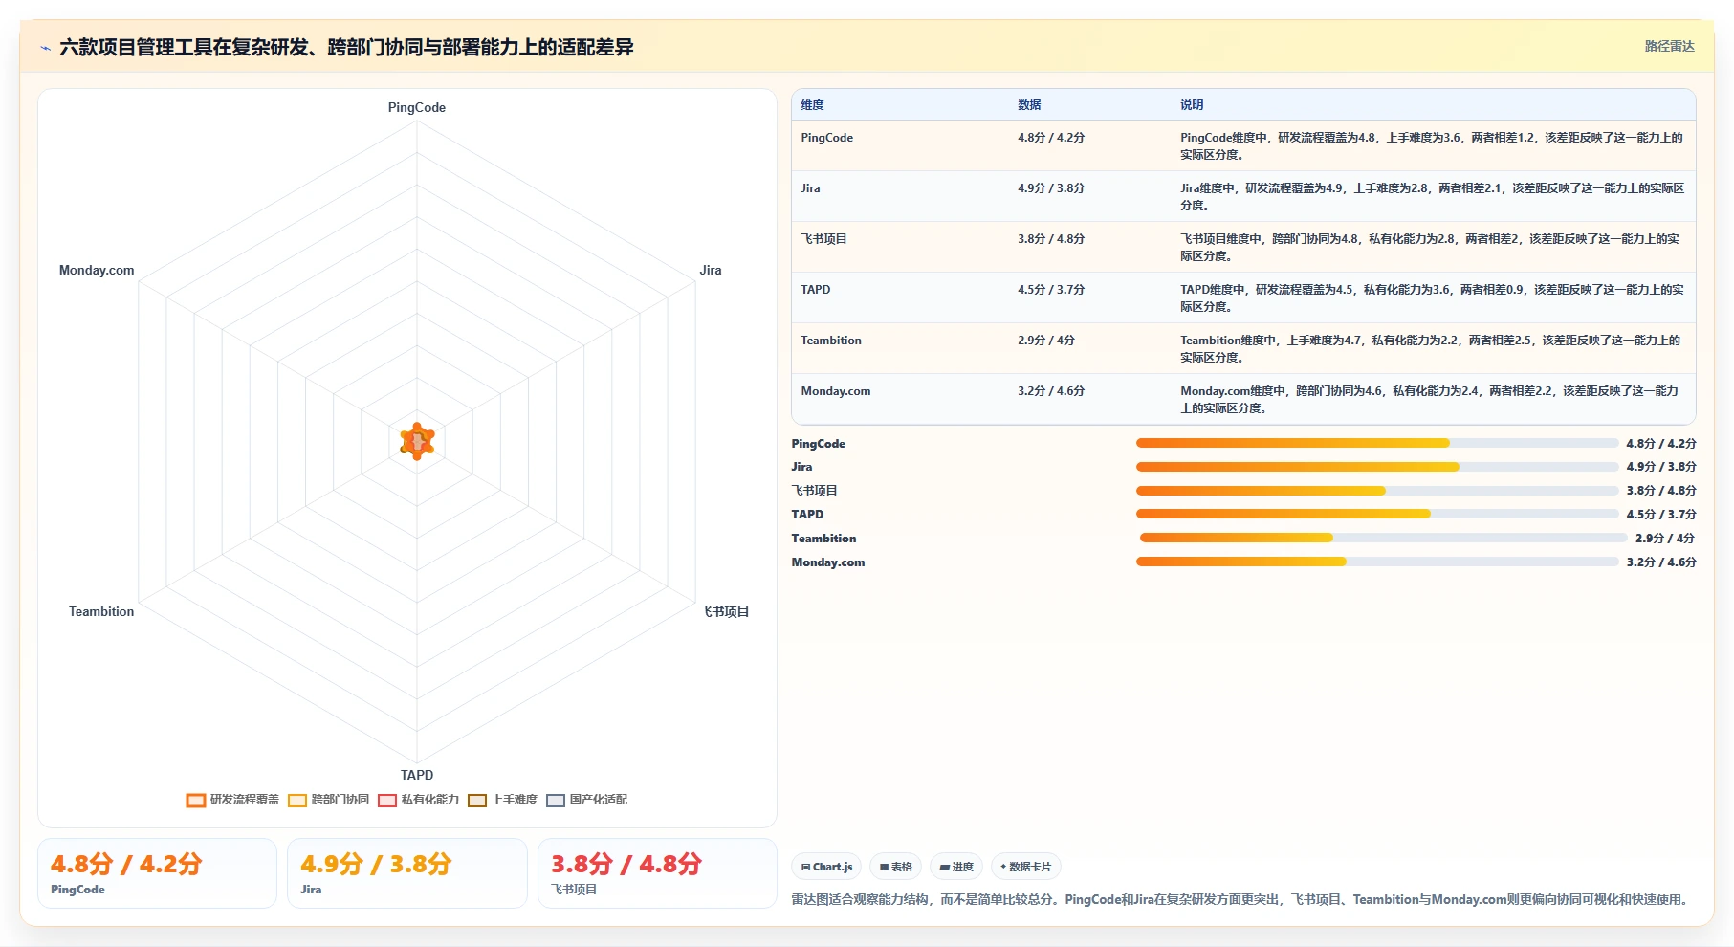Click the 路径雷达 label in header
Image resolution: width=1734 pixels, height=947 pixels.
pyautogui.click(x=1669, y=46)
